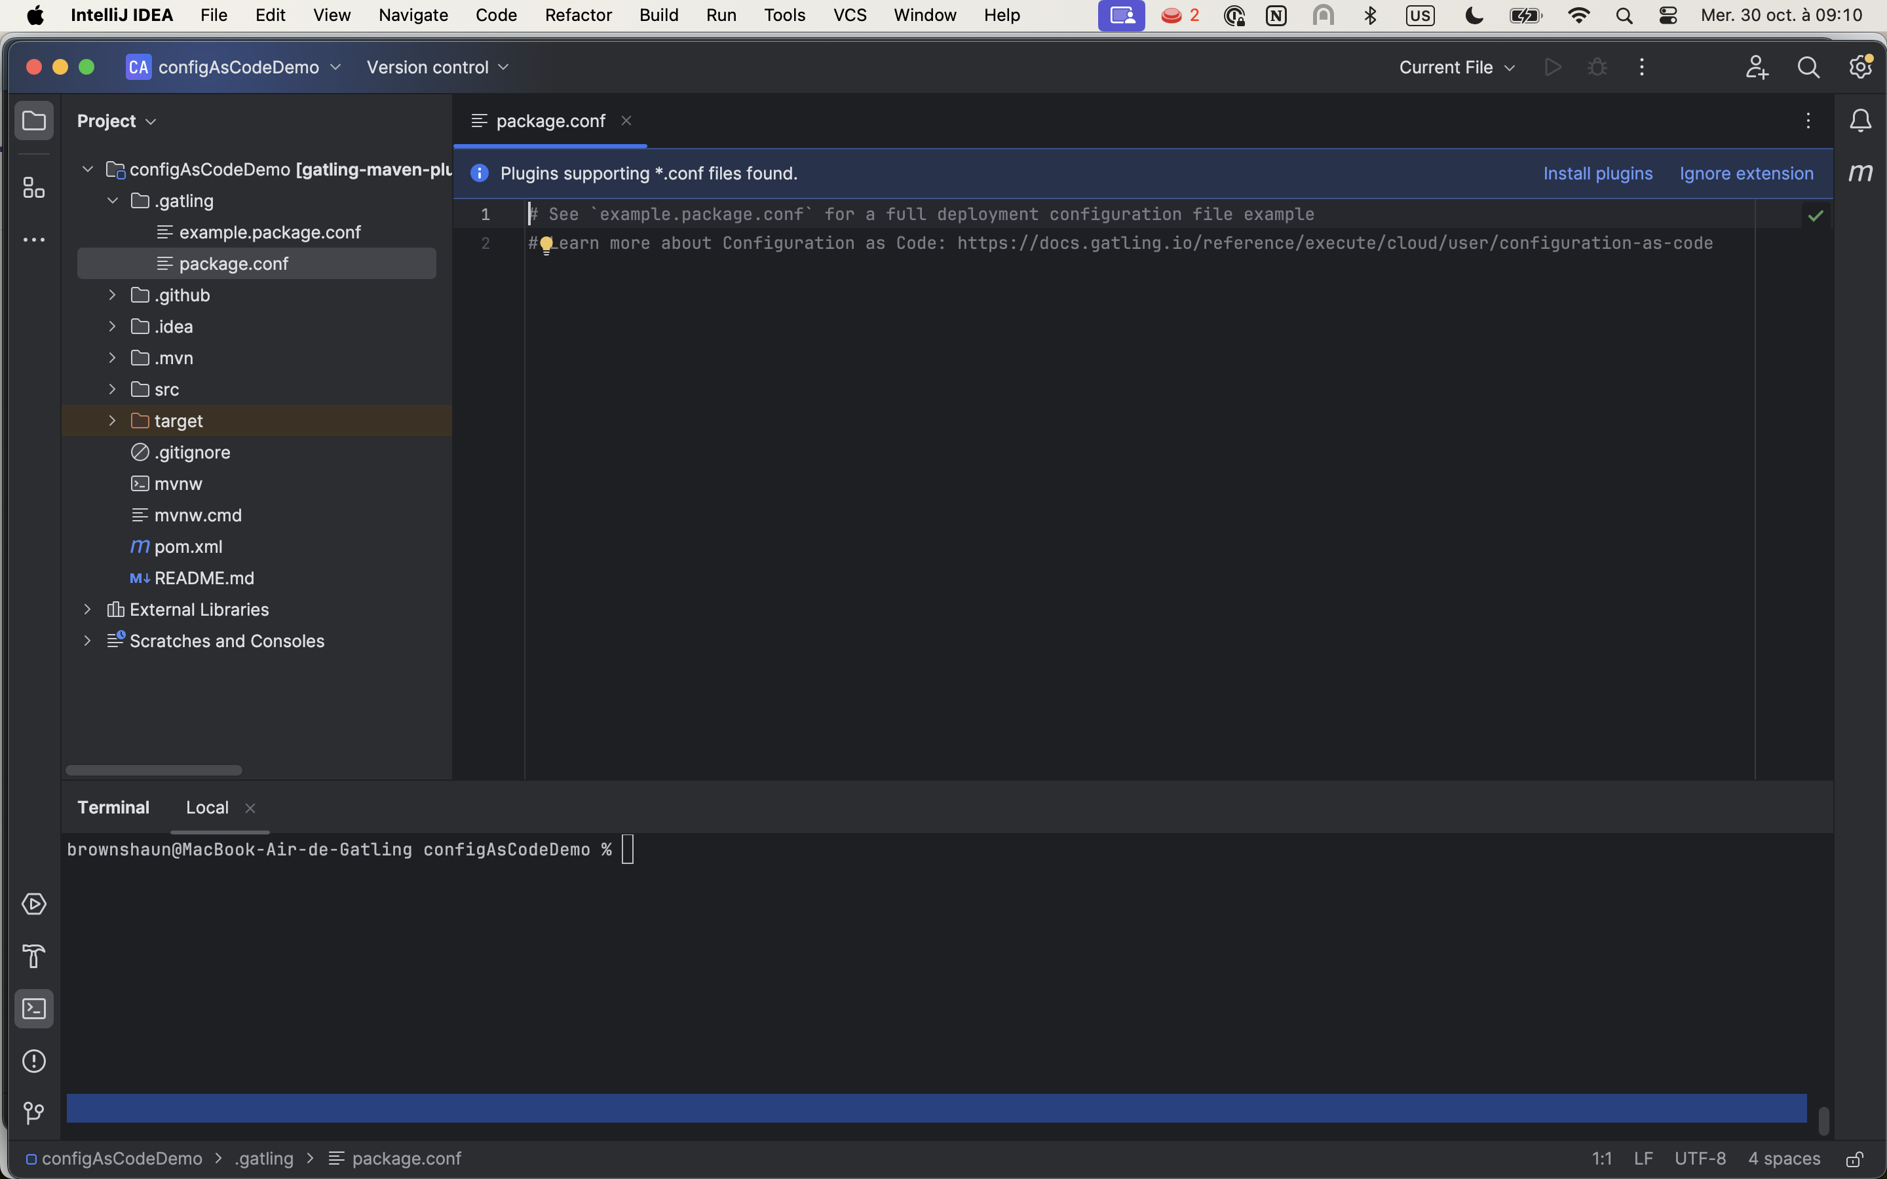The height and width of the screenshot is (1179, 1887).
Task: Open the Build hammer tool window
Action: pyautogui.click(x=33, y=956)
